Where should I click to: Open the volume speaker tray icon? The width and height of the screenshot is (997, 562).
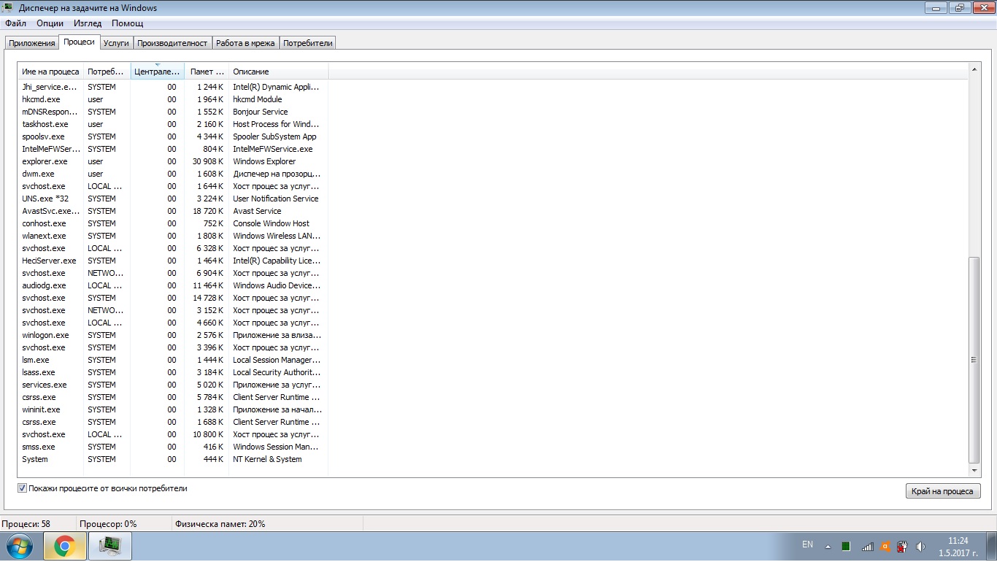pos(920,546)
